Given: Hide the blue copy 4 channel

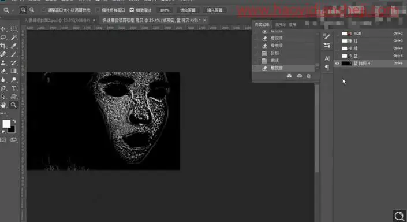Looking at the screenshot, I should pyautogui.click(x=337, y=64).
